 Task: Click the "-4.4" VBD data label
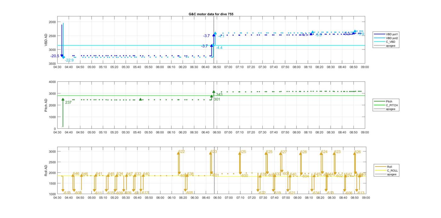[219, 48]
